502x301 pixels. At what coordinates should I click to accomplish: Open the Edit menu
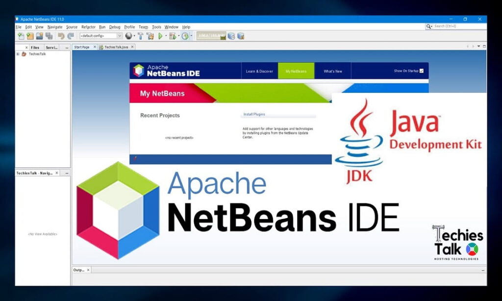[x=28, y=27]
